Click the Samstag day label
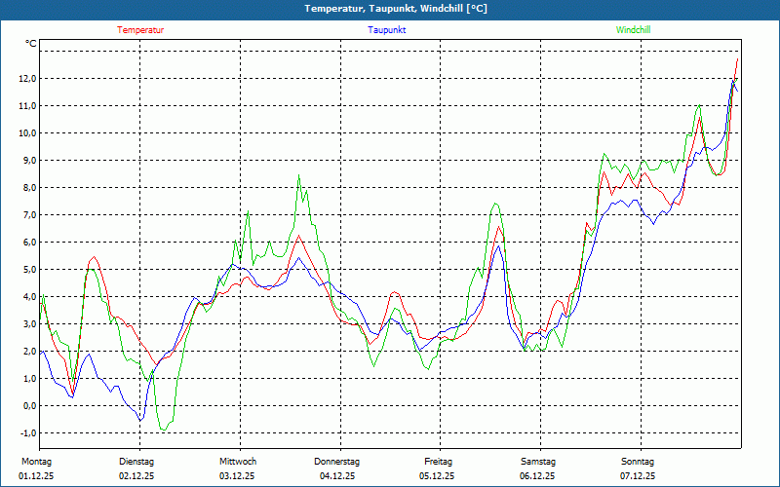This screenshot has height=487, width=780. pos(538,462)
